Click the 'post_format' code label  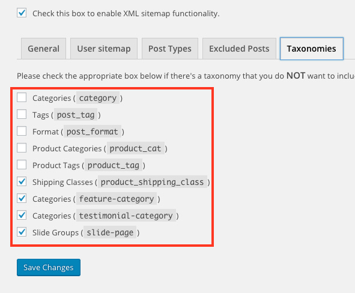point(93,131)
